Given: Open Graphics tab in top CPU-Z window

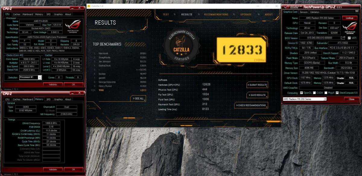Looking at the screenshot, I should click(58, 14).
